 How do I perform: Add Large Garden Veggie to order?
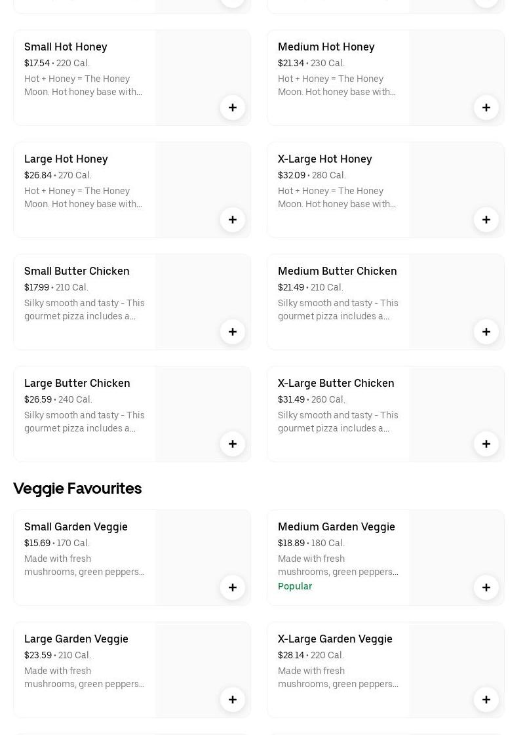(x=233, y=700)
